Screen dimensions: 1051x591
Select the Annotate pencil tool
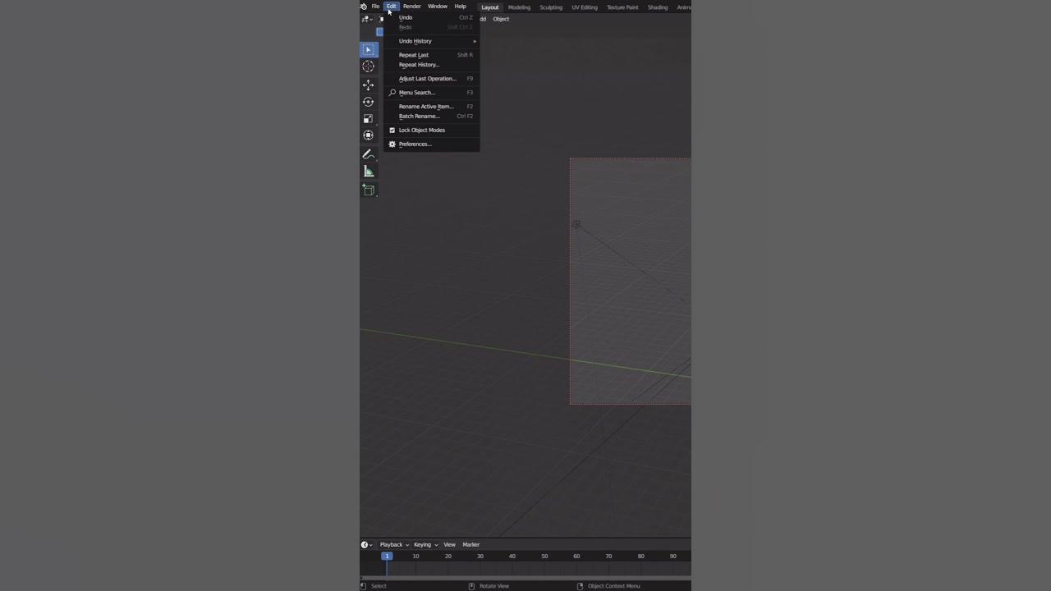click(x=369, y=154)
